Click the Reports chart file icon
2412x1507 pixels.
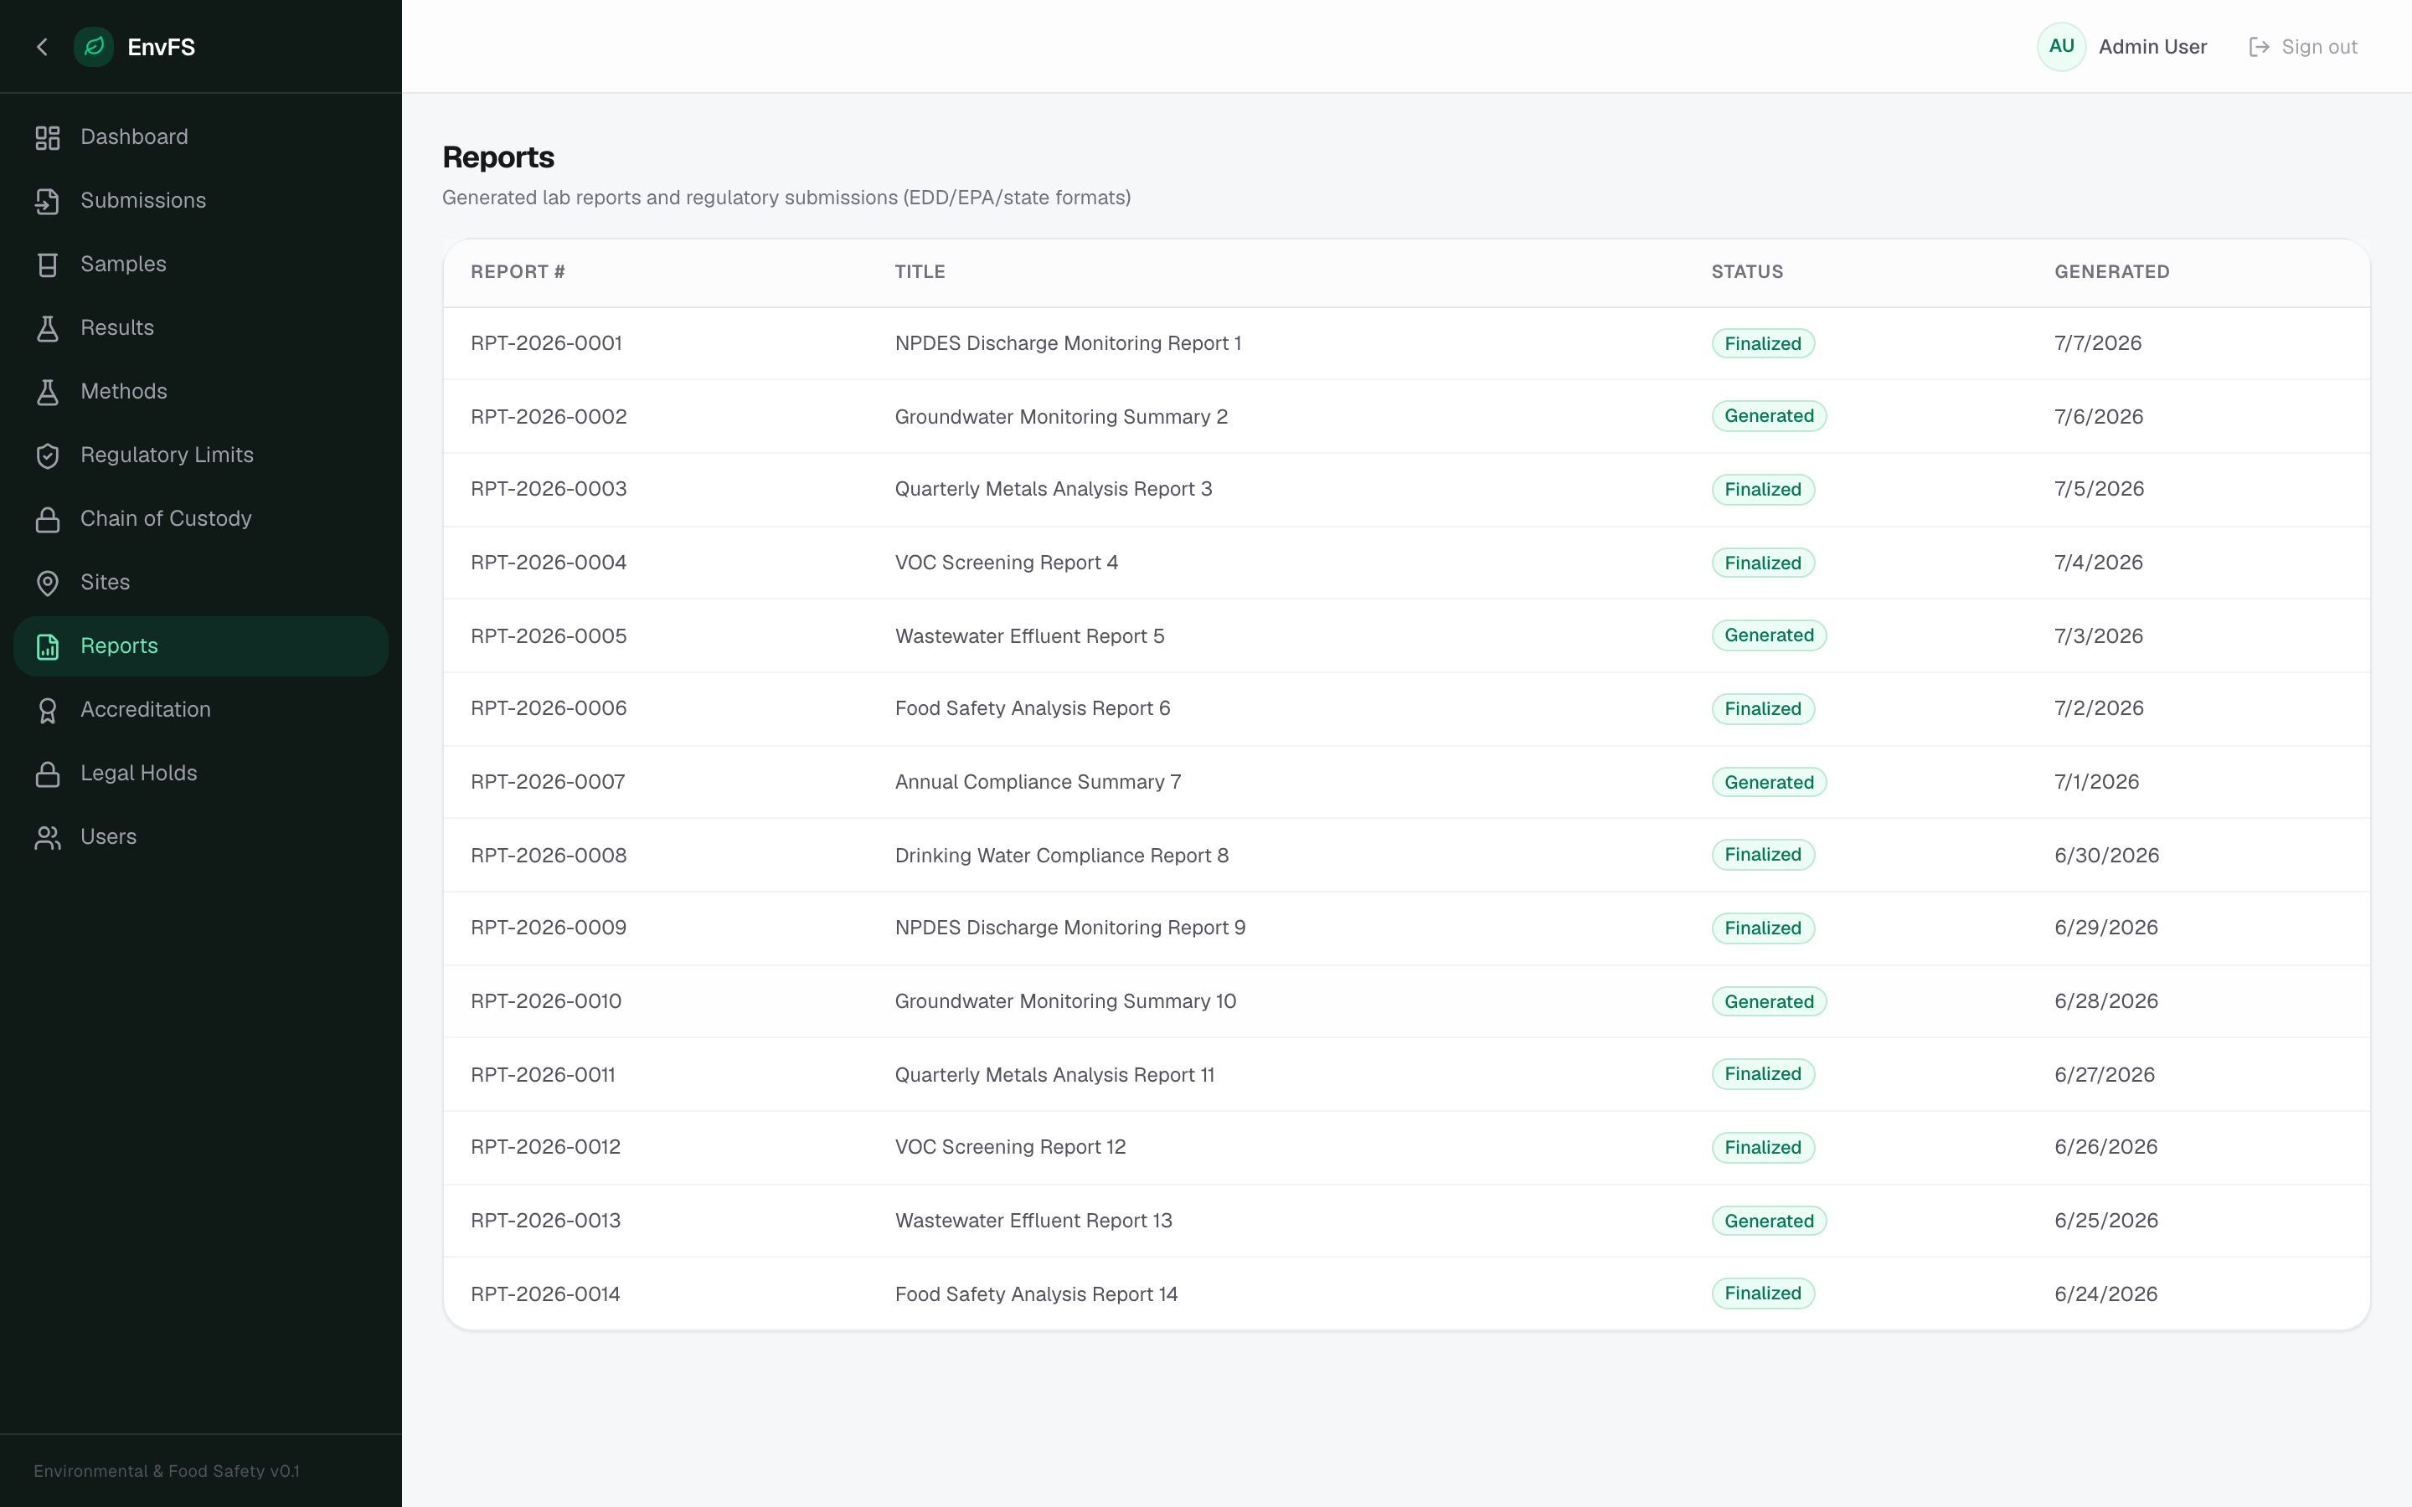[x=48, y=647]
